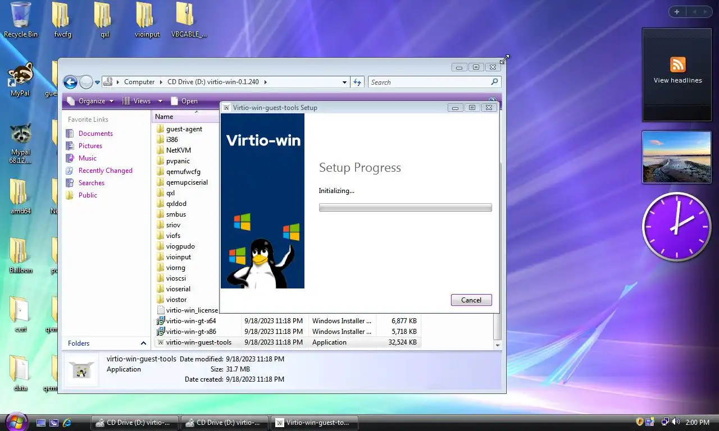
Task: Click the Explorer Back arrow button
Action: point(70,82)
